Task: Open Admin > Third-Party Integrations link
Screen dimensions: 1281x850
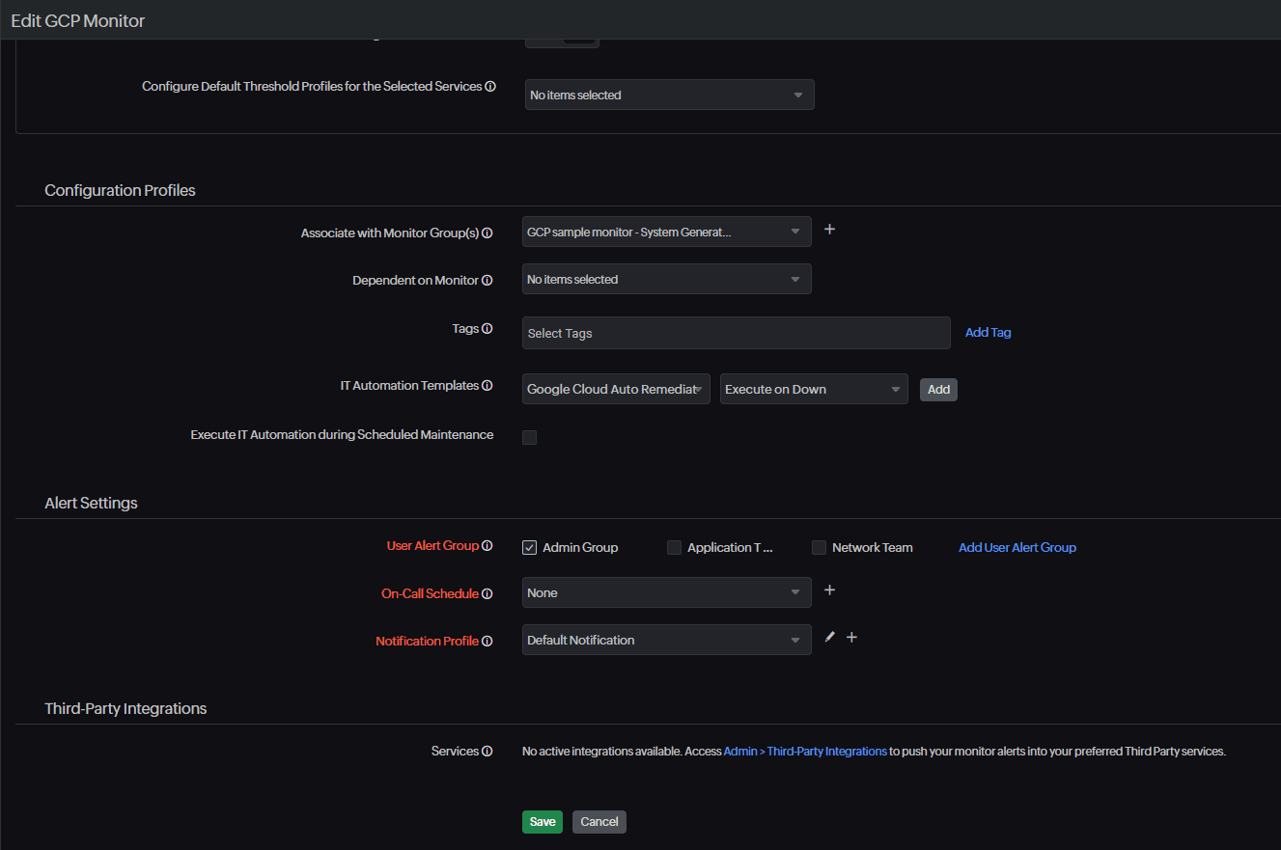Action: 805,752
